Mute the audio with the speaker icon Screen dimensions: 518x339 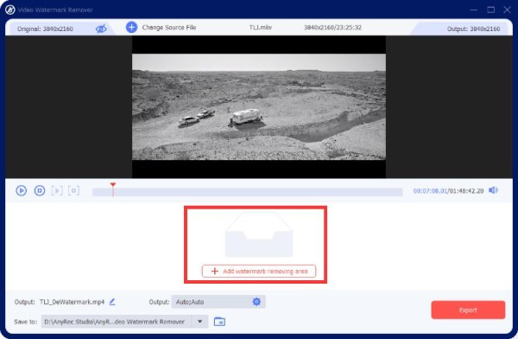pyautogui.click(x=493, y=190)
